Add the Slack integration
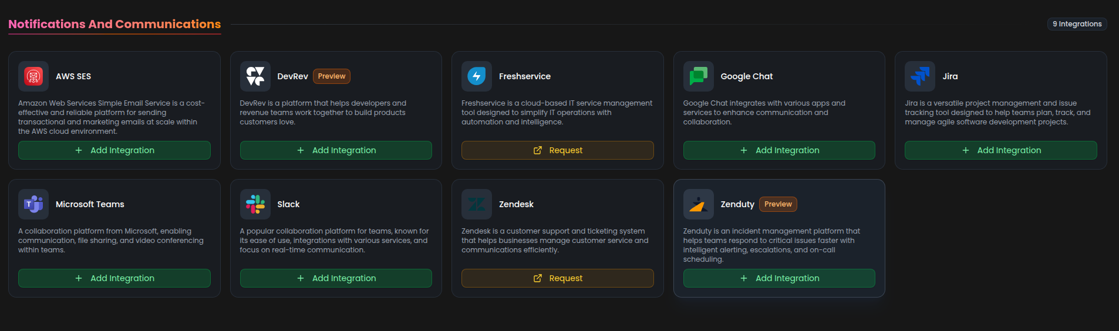This screenshot has width=1119, height=331. (x=336, y=278)
